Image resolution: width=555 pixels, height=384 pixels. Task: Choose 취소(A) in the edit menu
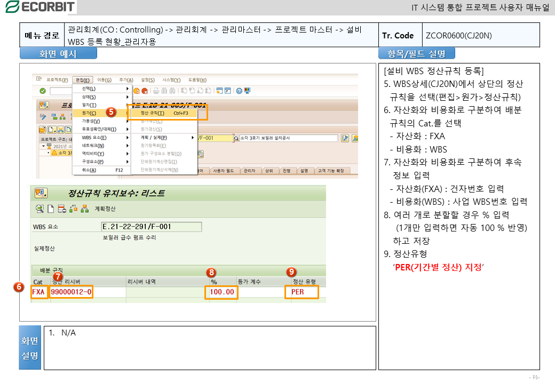[88, 170]
